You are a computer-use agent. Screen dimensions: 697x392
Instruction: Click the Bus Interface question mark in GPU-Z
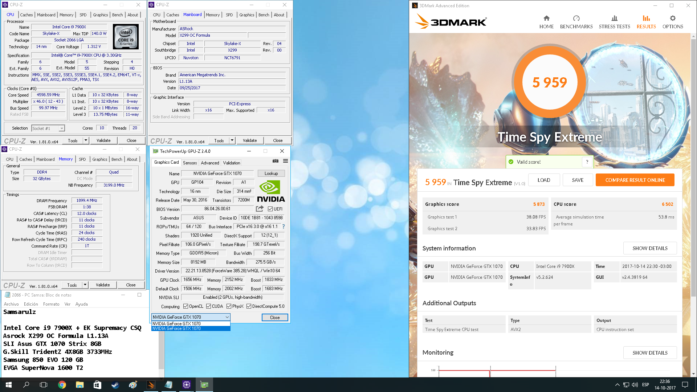tap(284, 226)
